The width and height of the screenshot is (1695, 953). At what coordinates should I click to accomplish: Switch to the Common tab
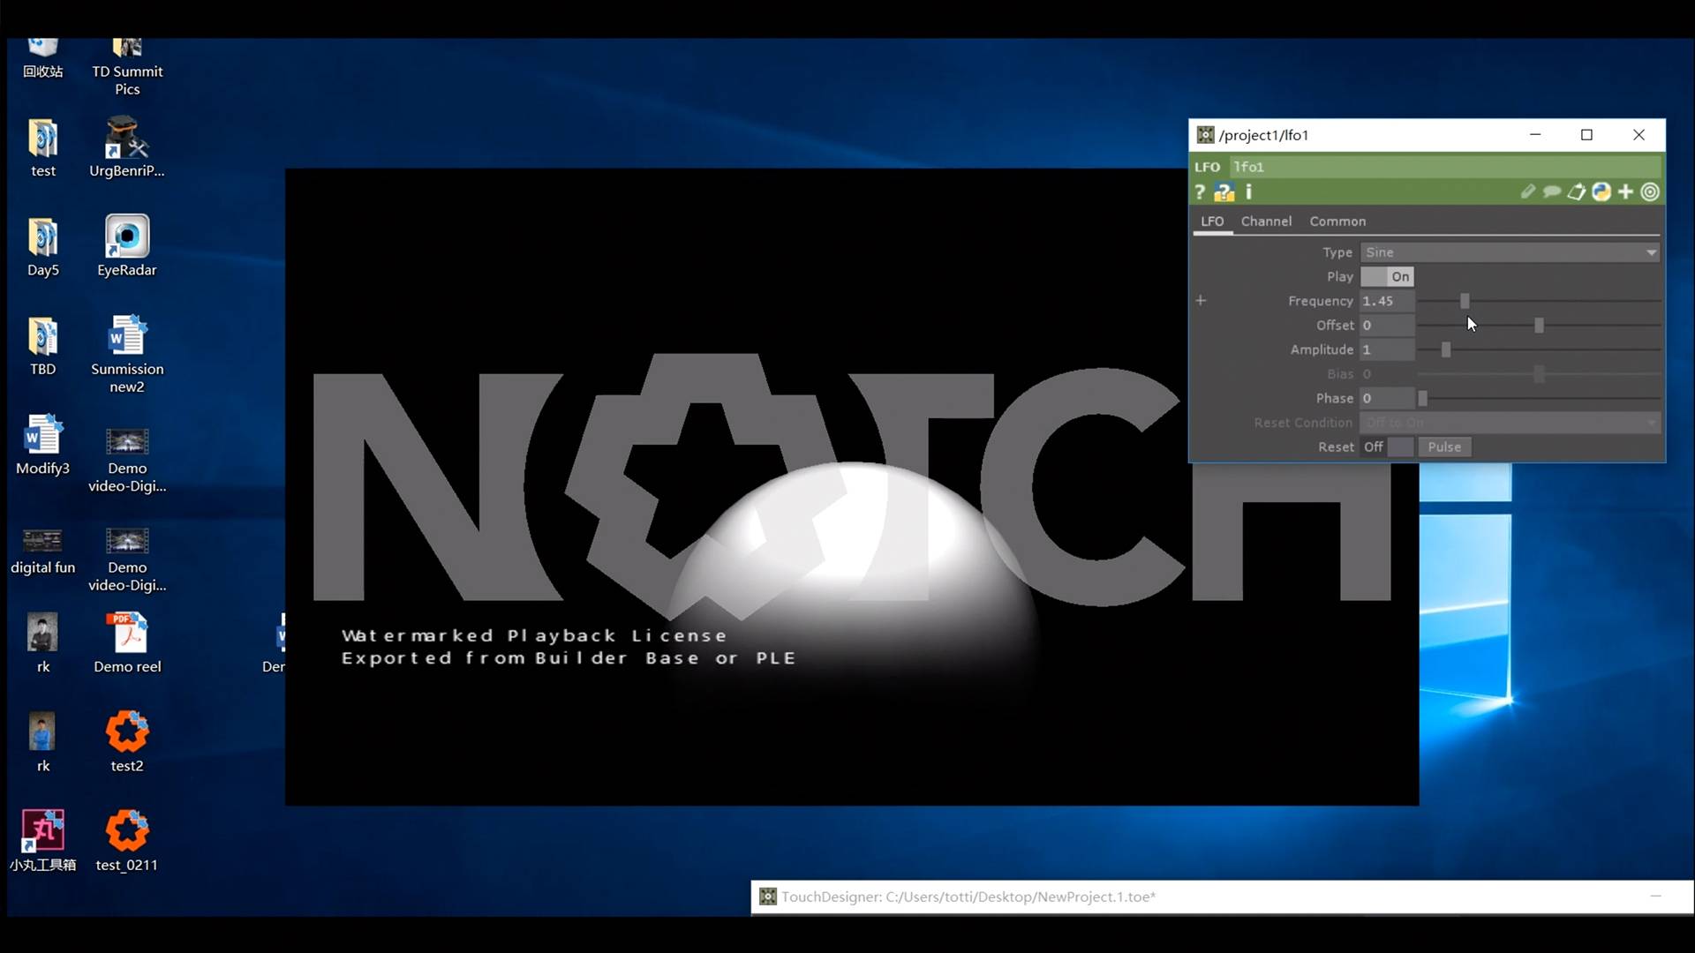pyautogui.click(x=1337, y=221)
